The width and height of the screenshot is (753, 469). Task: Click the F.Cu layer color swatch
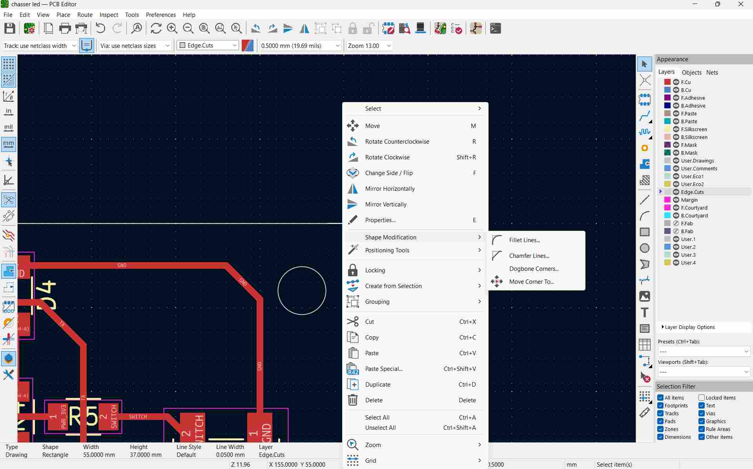(667, 82)
